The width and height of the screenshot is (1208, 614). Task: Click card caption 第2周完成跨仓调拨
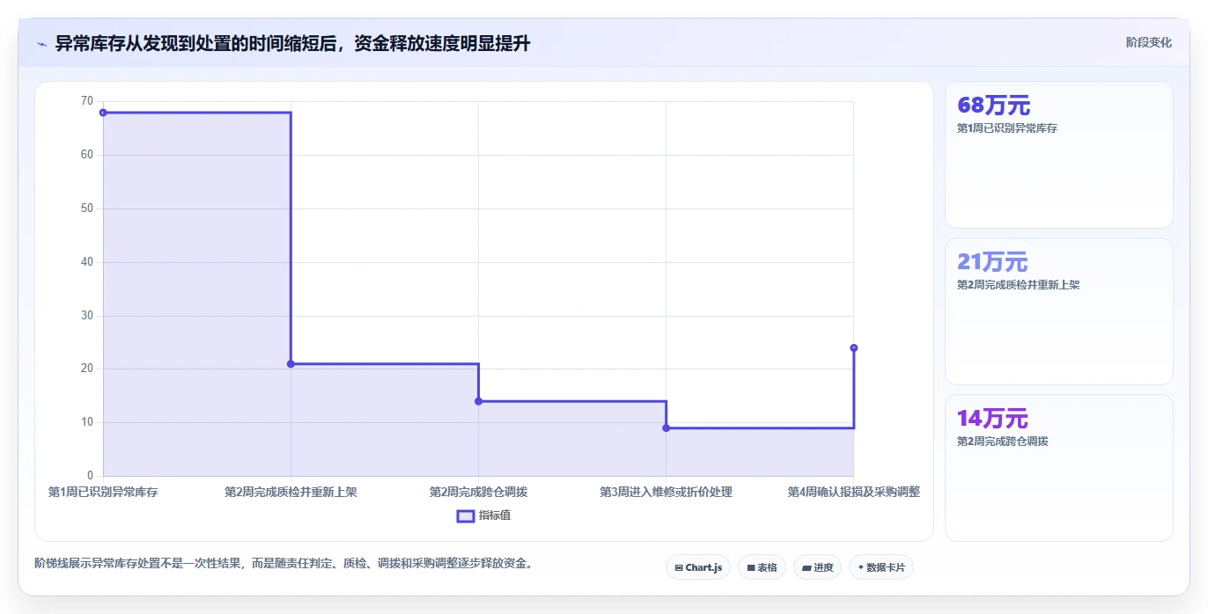click(1002, 442)
